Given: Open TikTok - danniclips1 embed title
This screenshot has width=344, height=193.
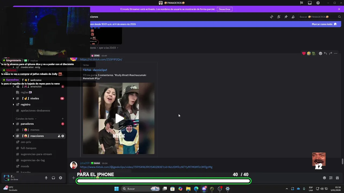Looking at the screenshot, I should [x=95, y=70].
